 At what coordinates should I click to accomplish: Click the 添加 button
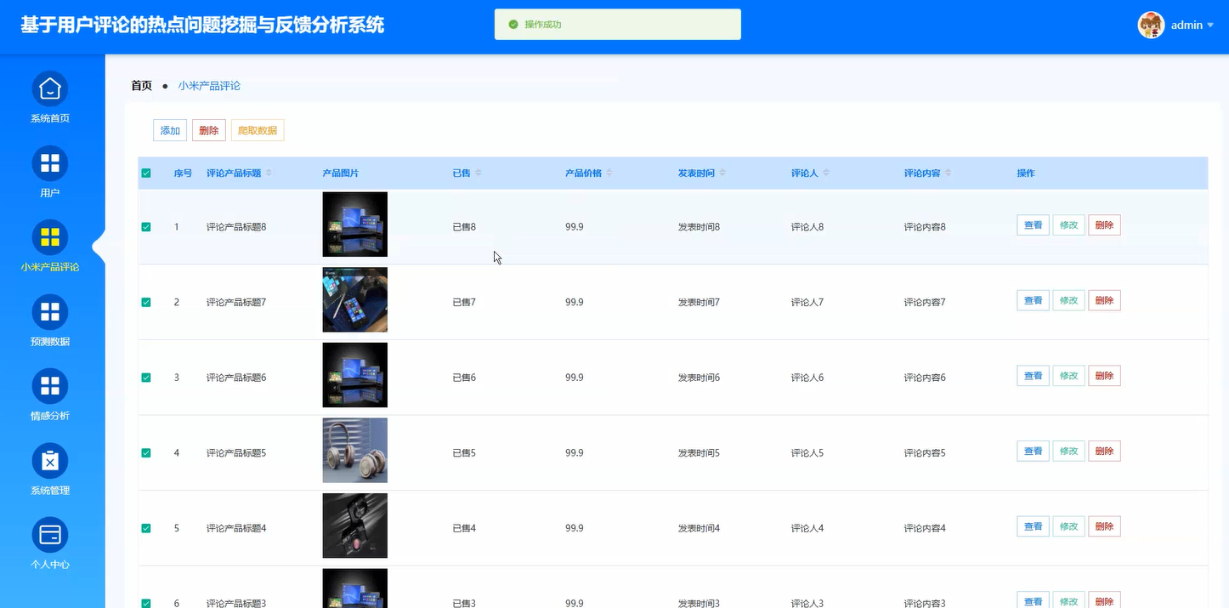click(x=170, y=130)
